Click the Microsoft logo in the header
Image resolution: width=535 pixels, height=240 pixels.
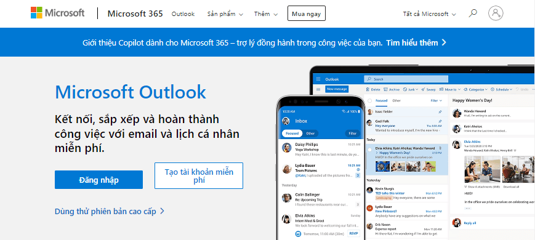57,13
